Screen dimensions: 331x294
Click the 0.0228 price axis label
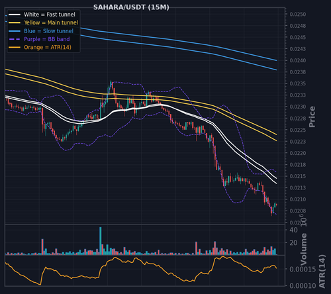(298, 119)
